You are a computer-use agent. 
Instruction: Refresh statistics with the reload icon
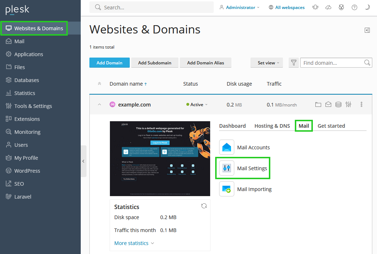coord(204,206)
